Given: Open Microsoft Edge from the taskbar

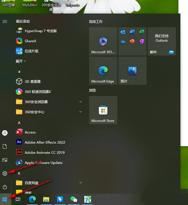Looking at the screenshot, I should [32, 200].
